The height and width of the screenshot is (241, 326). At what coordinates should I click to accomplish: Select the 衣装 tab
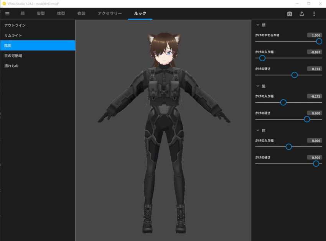(81, 14)
